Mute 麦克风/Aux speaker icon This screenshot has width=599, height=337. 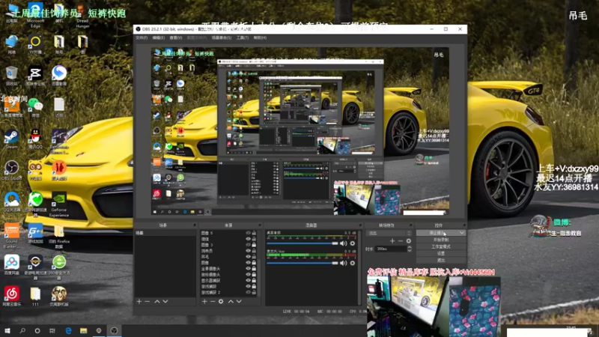tap(344, 263)
